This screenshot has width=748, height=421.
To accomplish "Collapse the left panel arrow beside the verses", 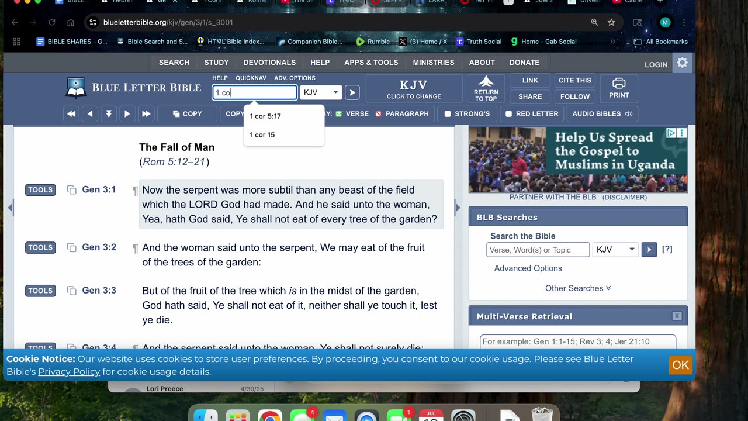I will click(10, 207).
